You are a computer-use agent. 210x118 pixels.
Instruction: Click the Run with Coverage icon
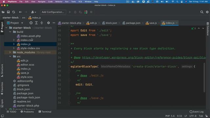[80, 12]
